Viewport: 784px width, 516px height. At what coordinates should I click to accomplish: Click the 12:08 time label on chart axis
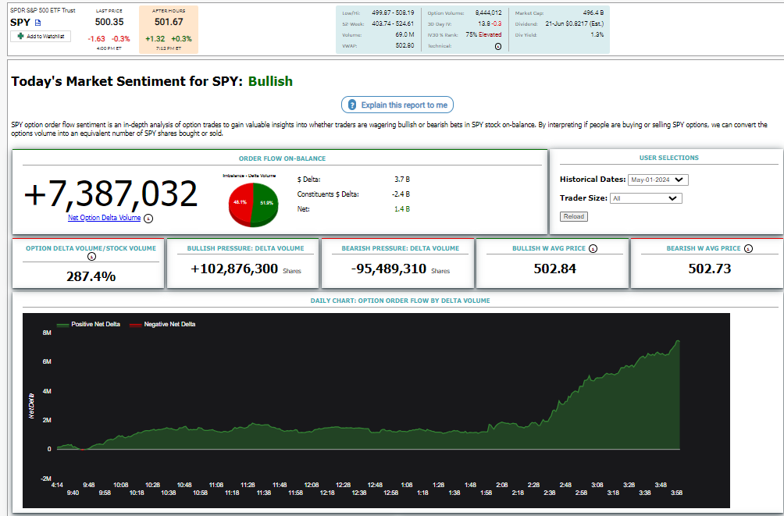(312, 485)
